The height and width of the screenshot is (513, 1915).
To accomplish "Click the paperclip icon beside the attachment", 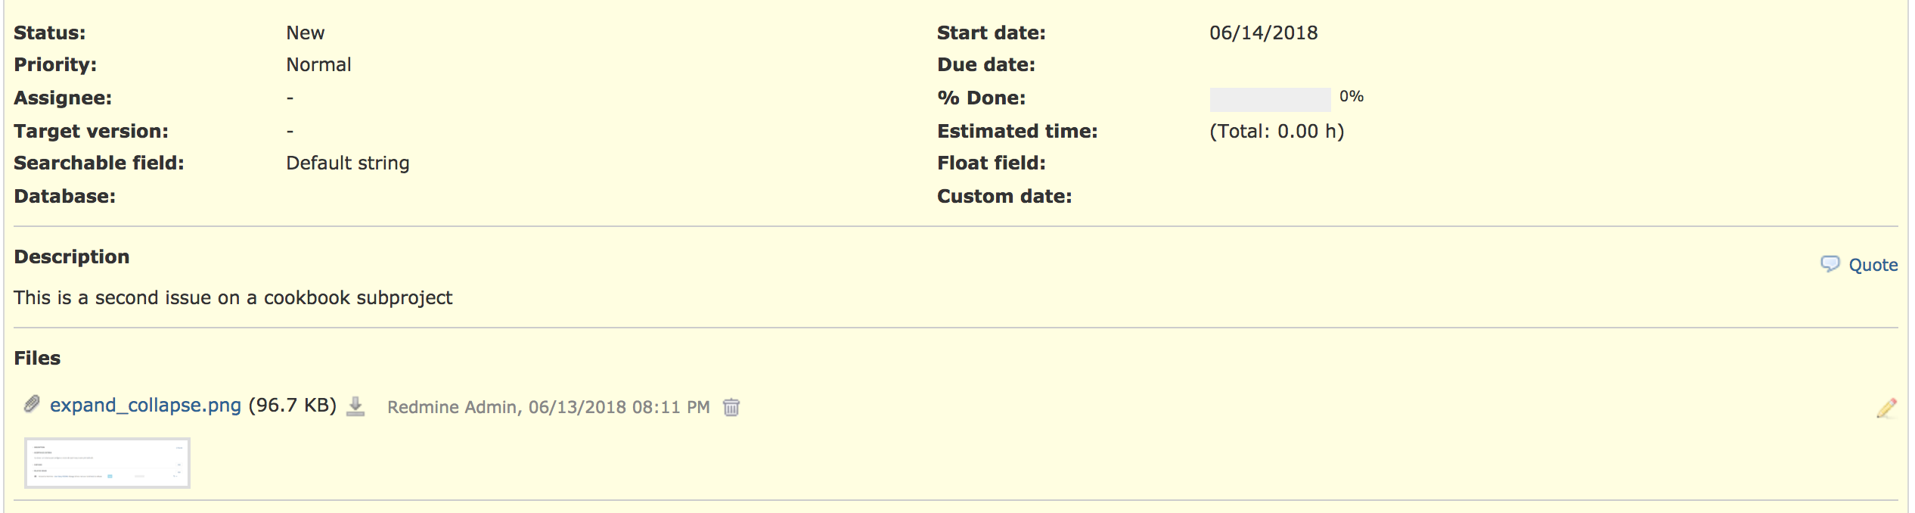I will (x=32, y=404).
